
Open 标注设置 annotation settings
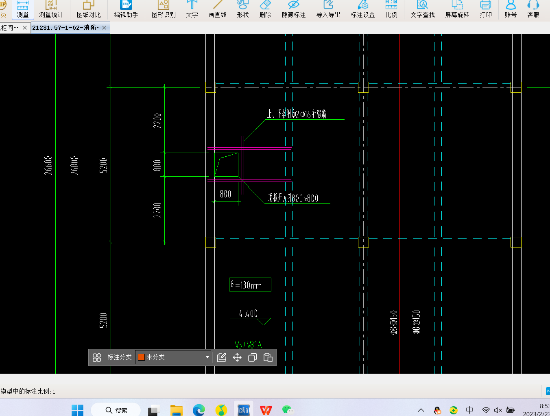(x=363, y=9)
